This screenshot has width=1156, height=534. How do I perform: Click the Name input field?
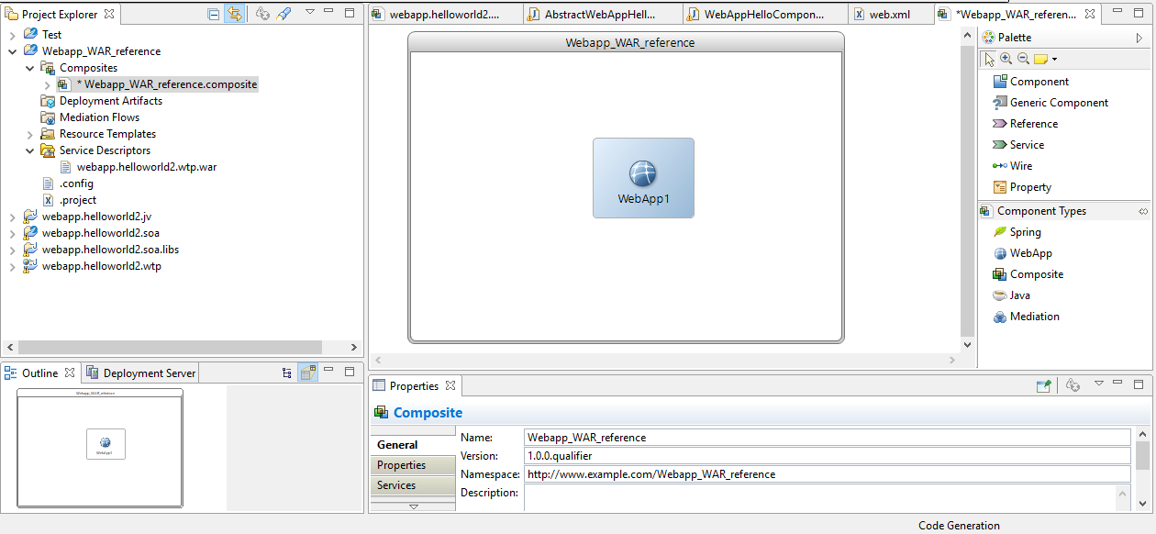pos(827,438)
